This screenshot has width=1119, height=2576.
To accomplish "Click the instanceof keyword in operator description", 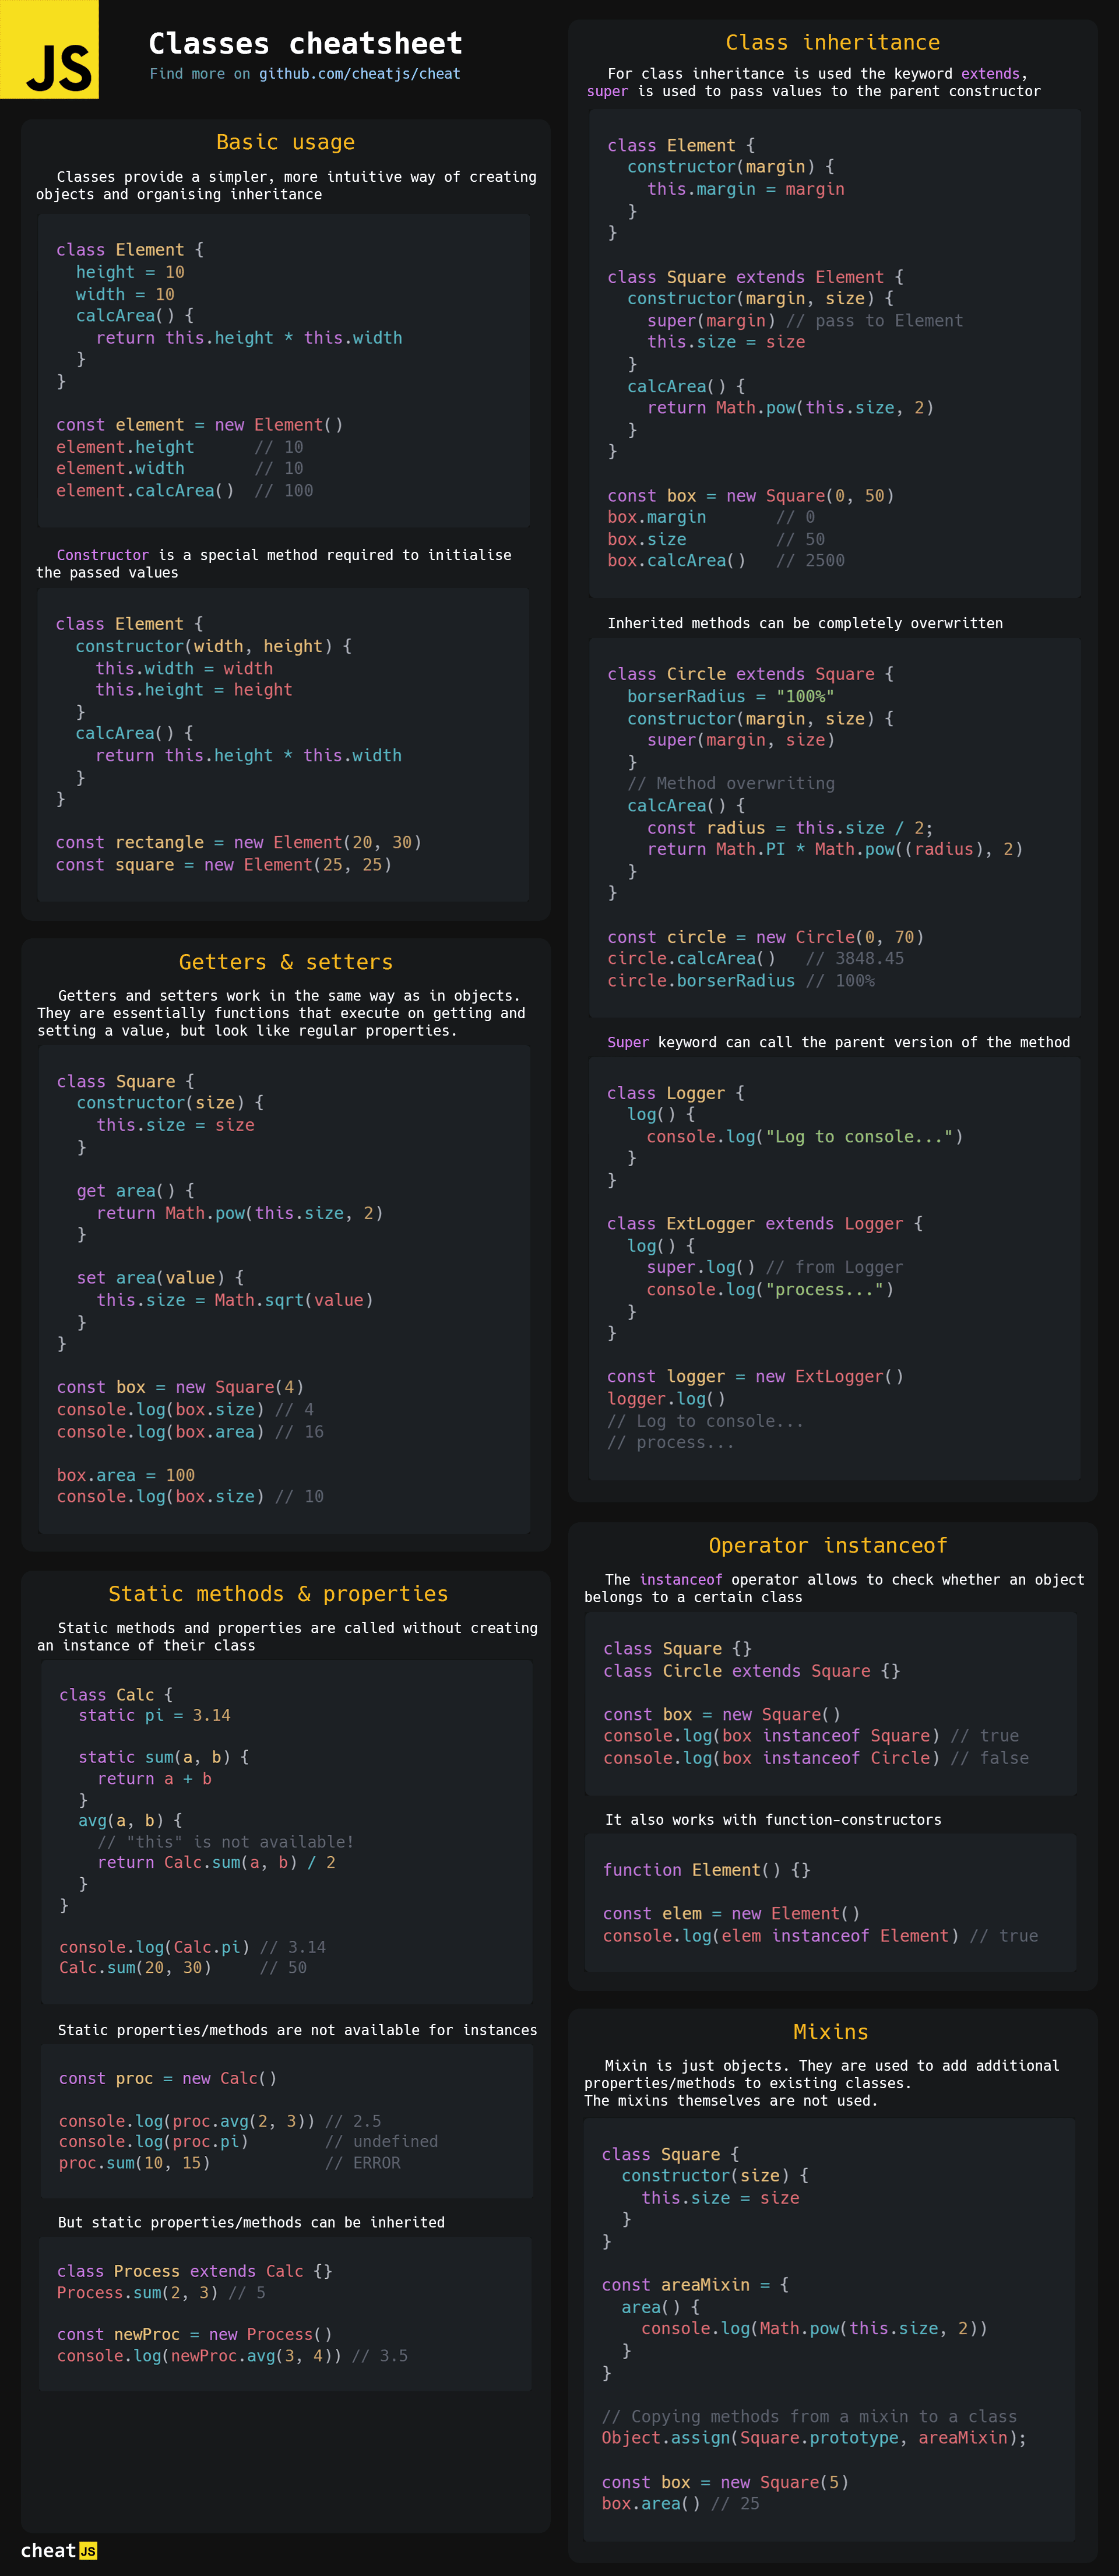I will (x=680, y=1580).
